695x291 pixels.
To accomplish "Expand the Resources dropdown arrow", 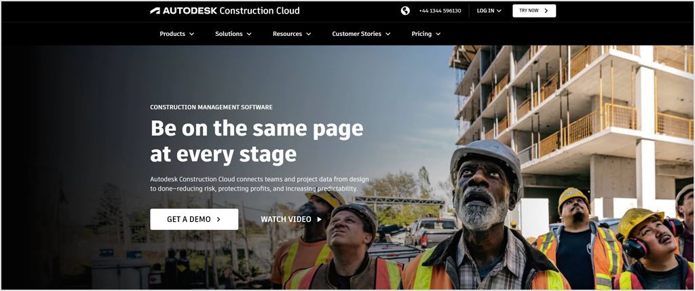I will click(309, 34).
